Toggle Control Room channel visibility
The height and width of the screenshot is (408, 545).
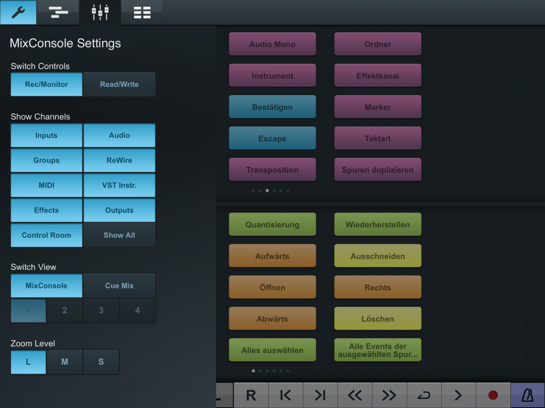[46, 235]
